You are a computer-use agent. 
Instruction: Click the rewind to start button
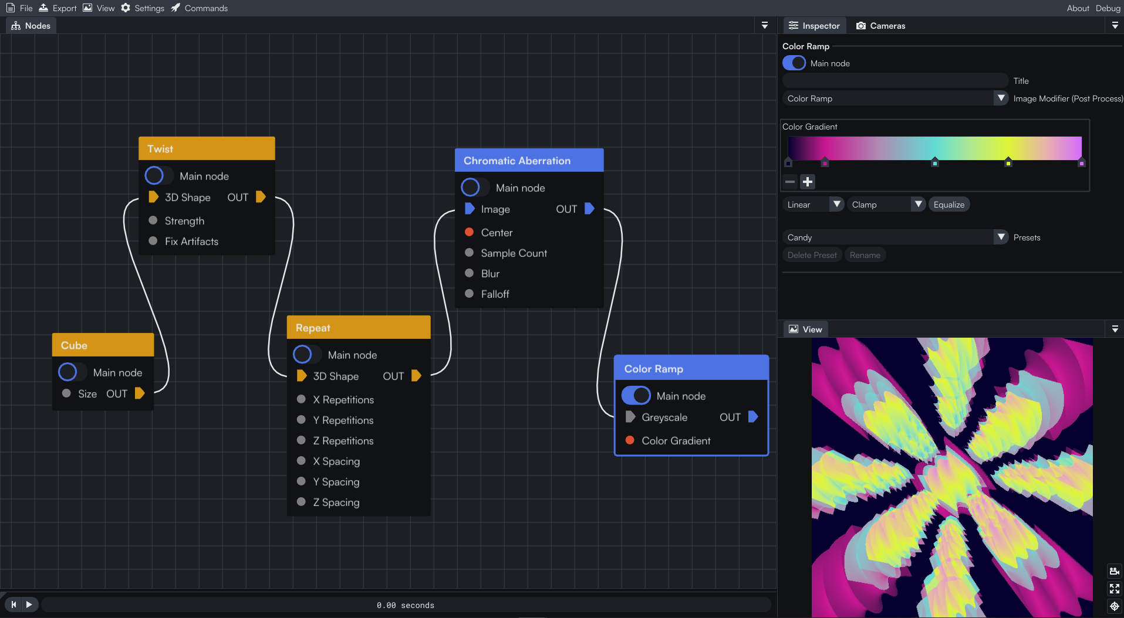(x=13, y=605)
